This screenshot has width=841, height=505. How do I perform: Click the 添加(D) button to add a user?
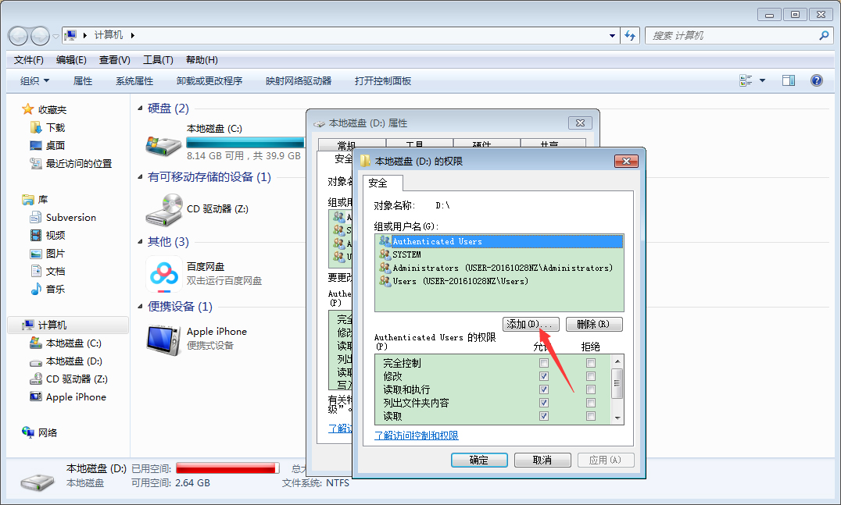[530, 323]
